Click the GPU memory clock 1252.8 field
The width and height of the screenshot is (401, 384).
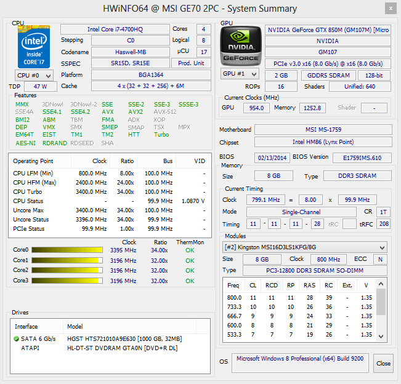click(x=312, y=108)
